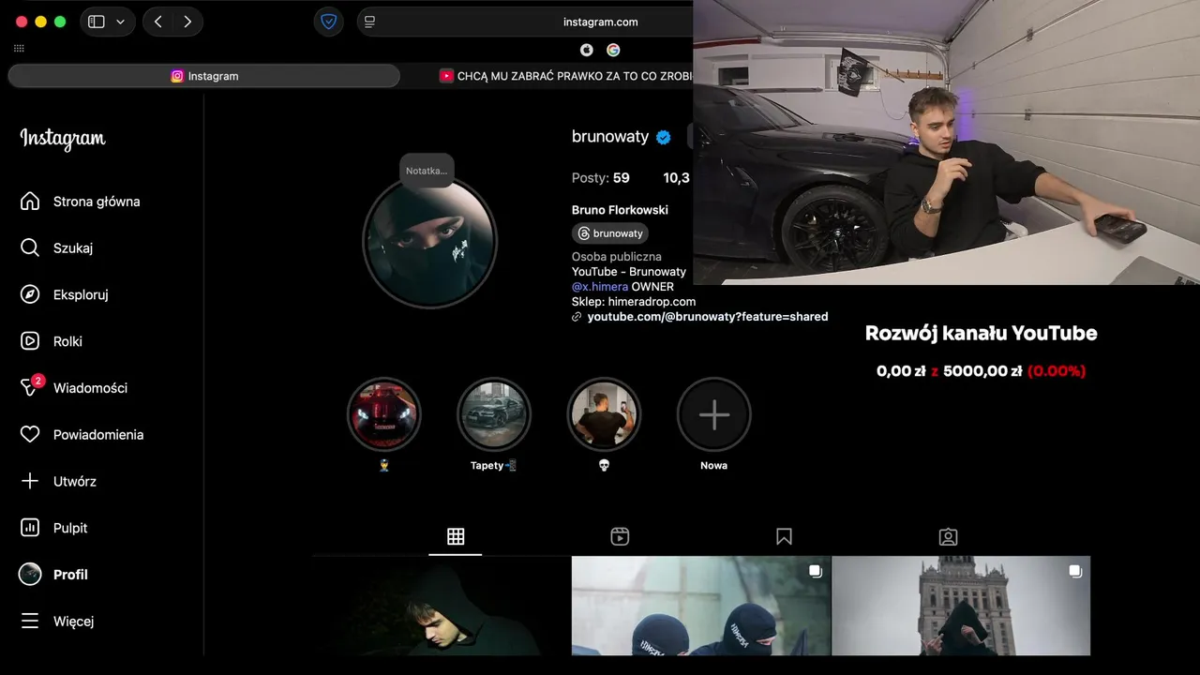The image size is (1200, 675).
Task: Open the sidebar dropdown chevron in Safari toolbar
Action: coord(120,22)
